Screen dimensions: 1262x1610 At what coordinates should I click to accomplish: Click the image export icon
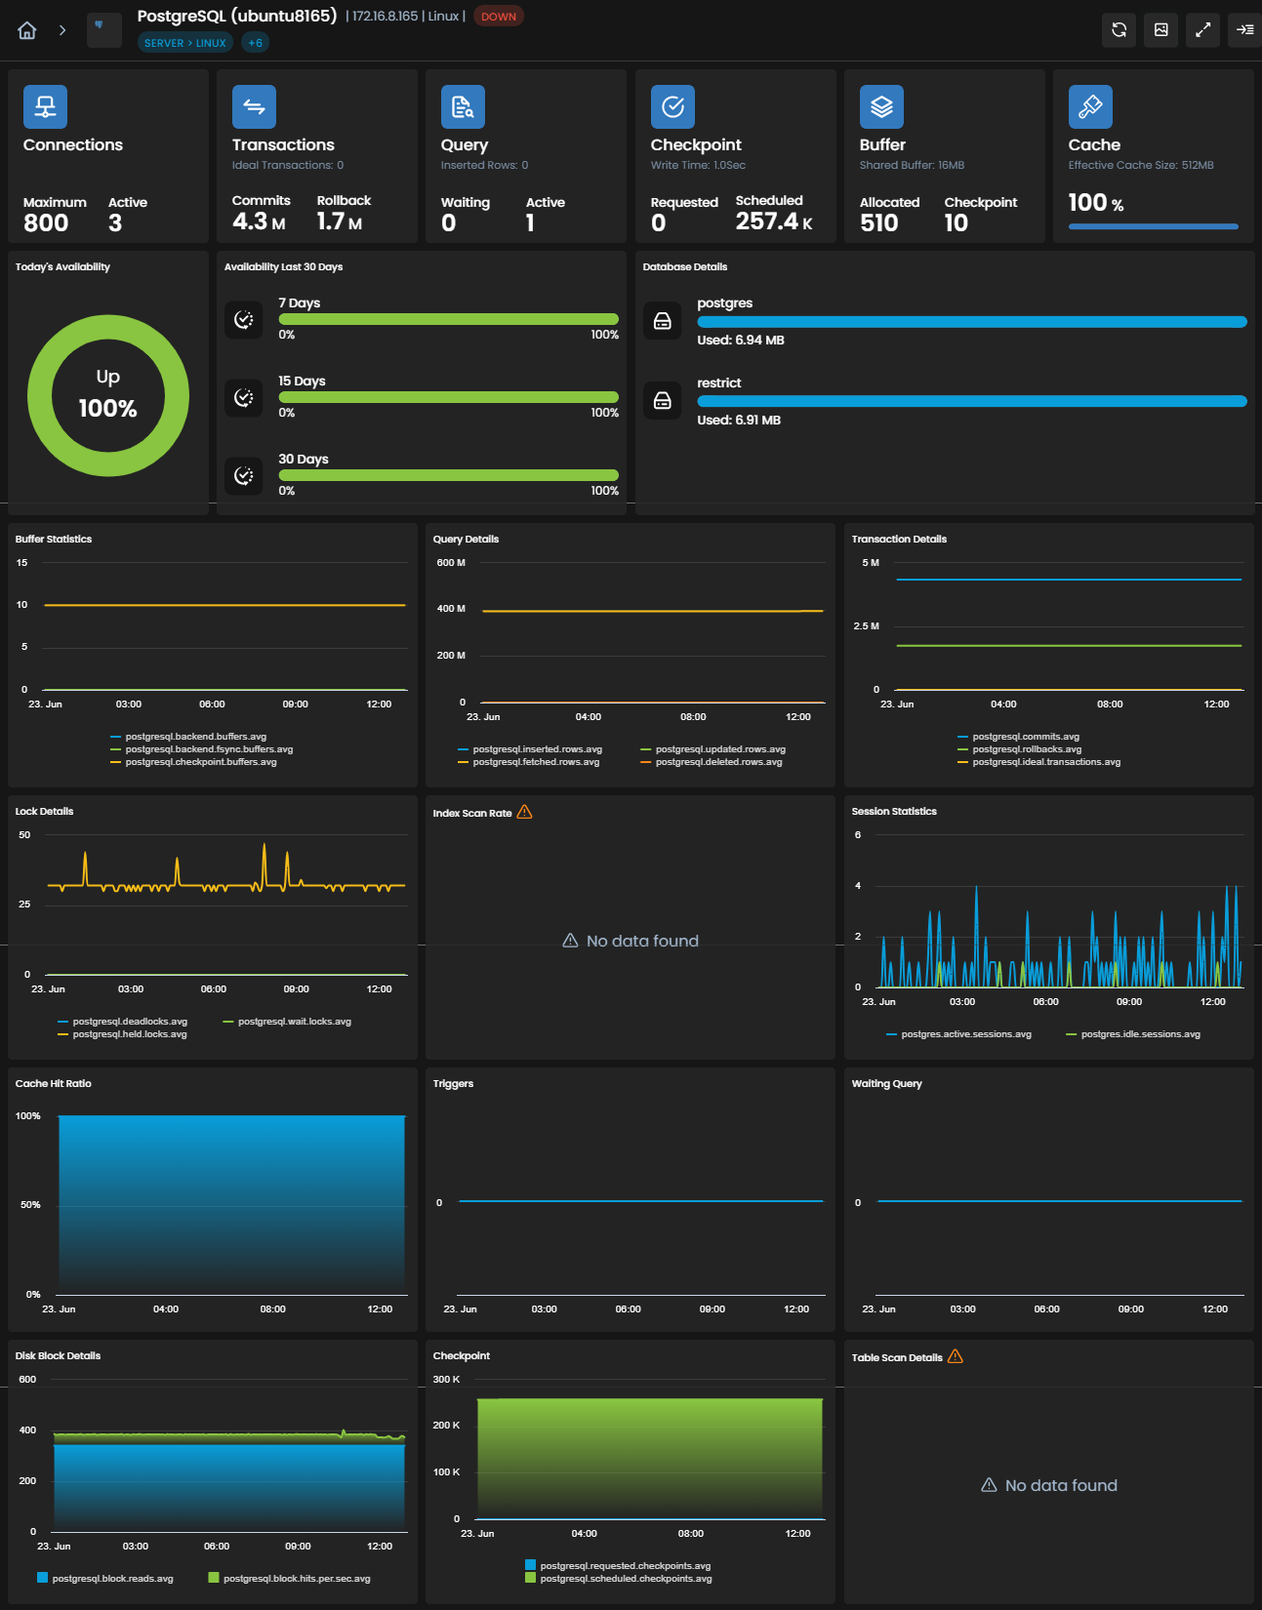tap(1161, 30)
